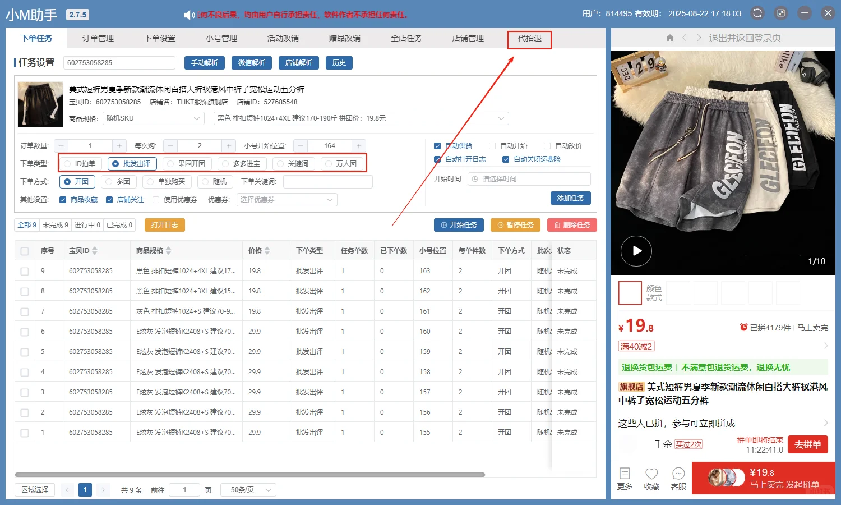Select the first color swatch under 颜色款式
841x505 pixels.
point(630,292)
